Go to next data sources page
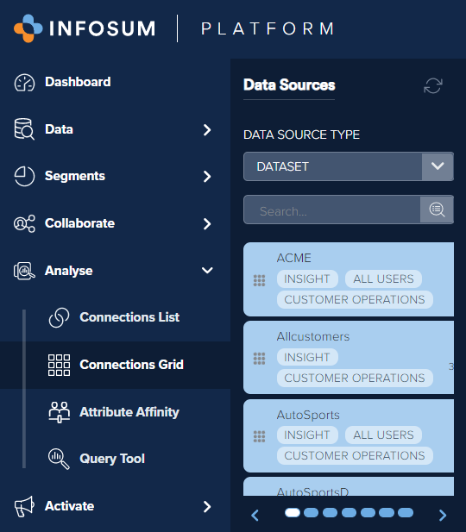Screen dimensions: 466x532 point(443,515)
